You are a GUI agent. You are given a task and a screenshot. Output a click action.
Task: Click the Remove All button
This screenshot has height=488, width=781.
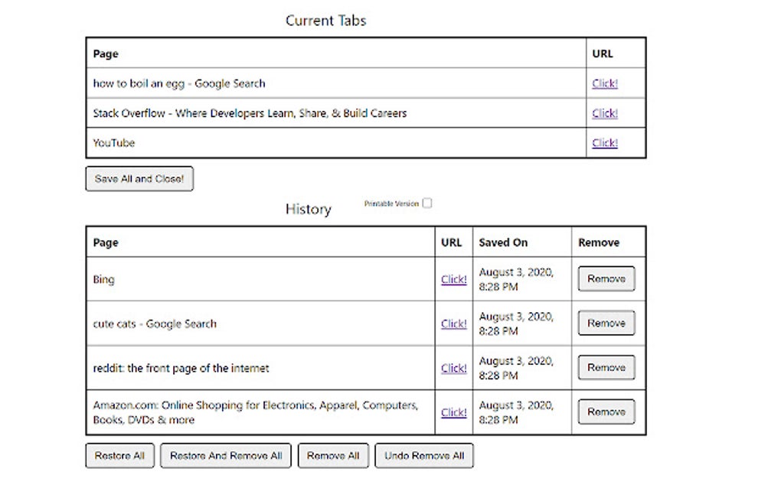pos(332,456)
